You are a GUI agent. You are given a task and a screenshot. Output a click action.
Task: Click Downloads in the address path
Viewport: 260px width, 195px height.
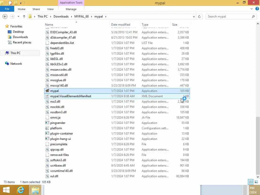pyautogui.click(x=61, y=17)
